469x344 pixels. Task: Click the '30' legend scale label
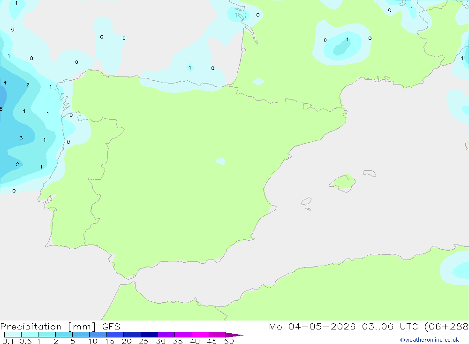click(x=161, y=341)
